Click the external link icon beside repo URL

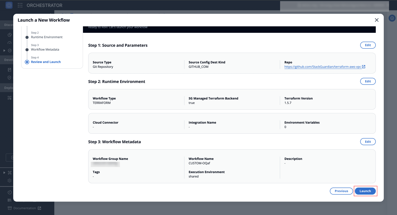[364, 67]
